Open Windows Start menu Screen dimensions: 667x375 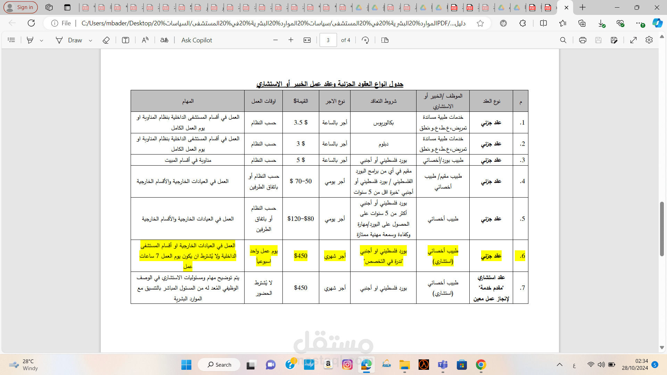click(186, 365)
